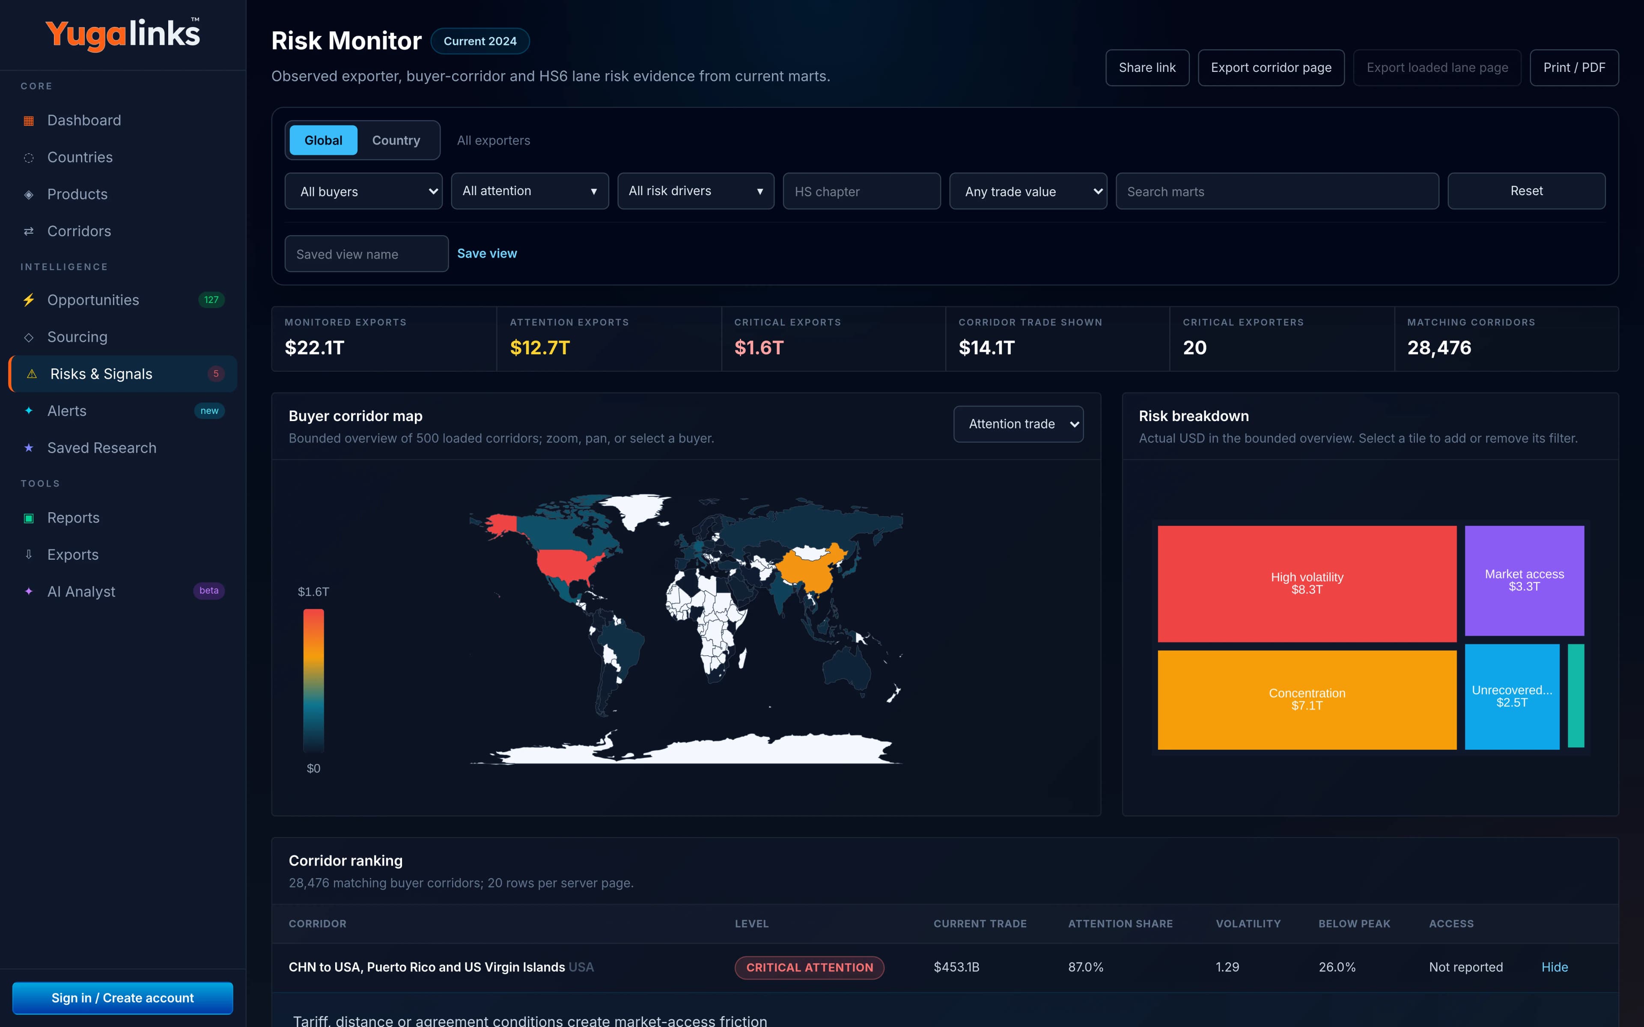Open the Any trade value dropdown

pyautogui.click(x=1028, y=192)
